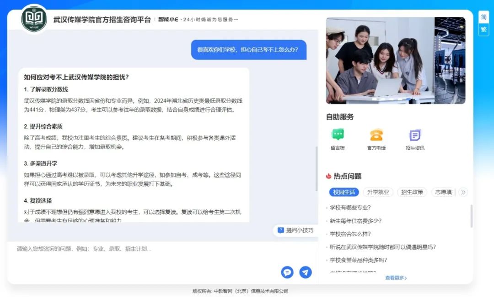Open the 提问小技巧 question tips icon
This screenshot has width=494, height=297.
pos(281,230)
